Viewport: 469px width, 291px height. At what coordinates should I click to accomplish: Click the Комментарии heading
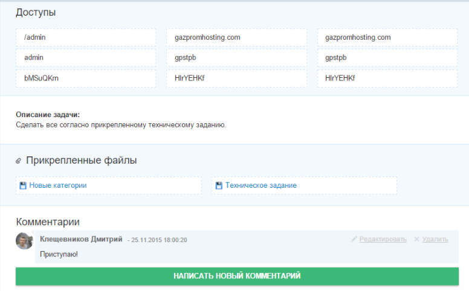pyautogui.click(x=48, y=222)
